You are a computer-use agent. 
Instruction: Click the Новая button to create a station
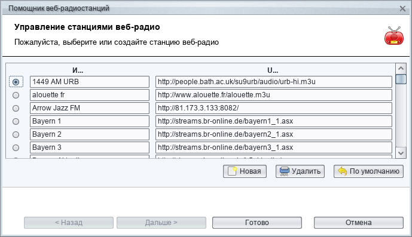245,171
